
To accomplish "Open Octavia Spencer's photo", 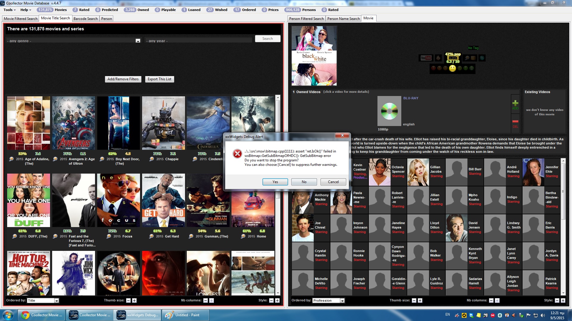I will (380, 172).
